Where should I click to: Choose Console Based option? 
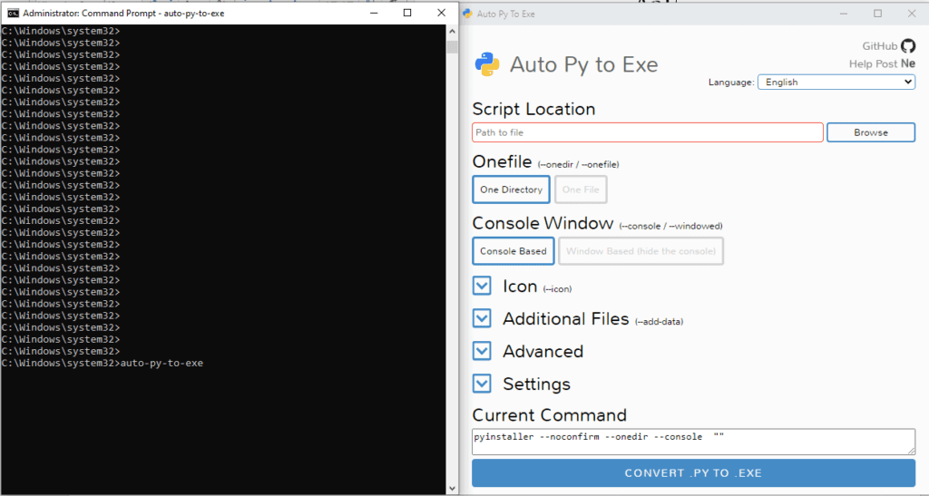click(513, 251)
